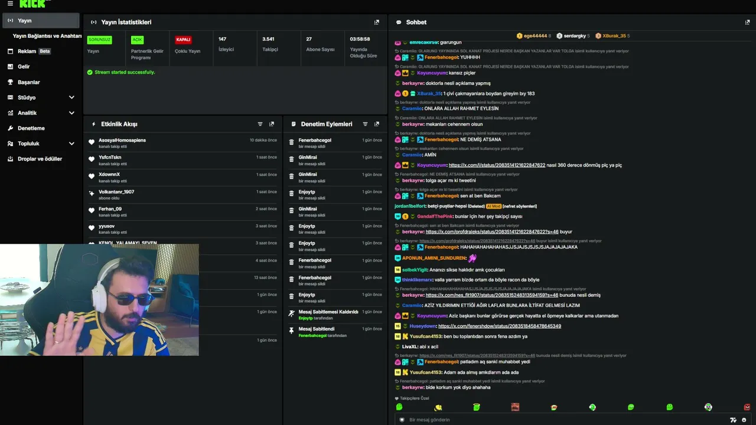
Task: Click the Denetleme wrench icon
Action: 11,128
